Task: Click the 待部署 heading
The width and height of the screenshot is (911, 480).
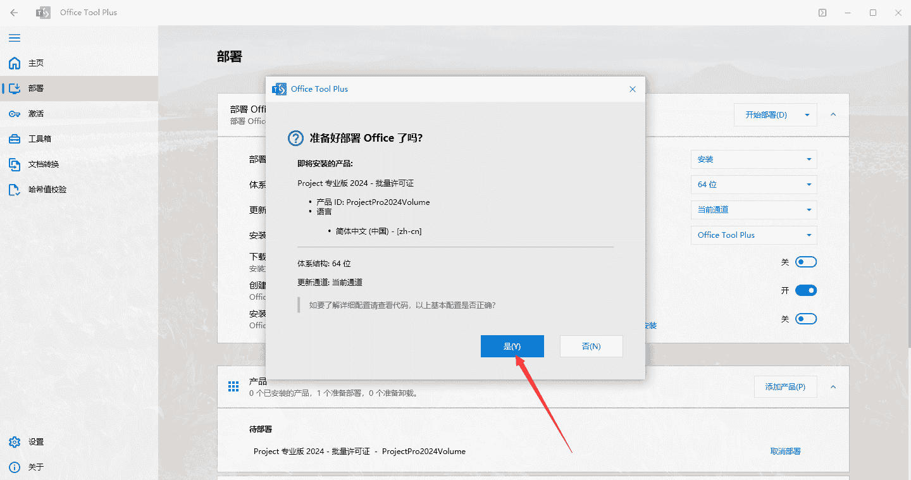Action: tap(261, 429)
